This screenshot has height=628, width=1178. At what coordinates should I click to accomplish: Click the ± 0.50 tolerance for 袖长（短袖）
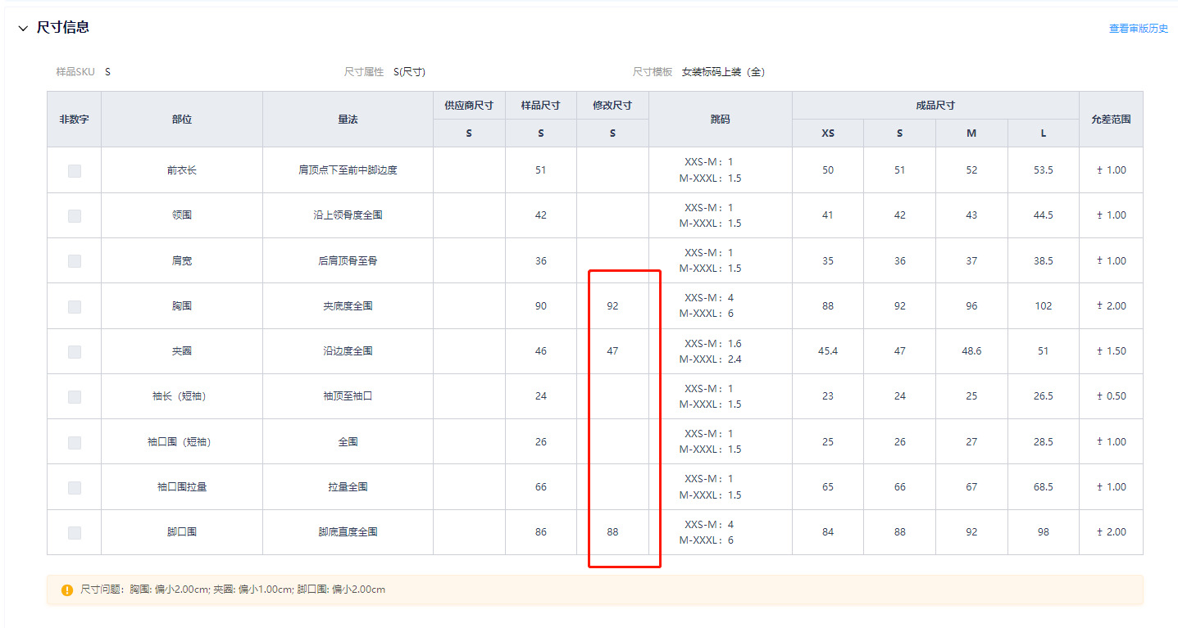[1112, 396]
